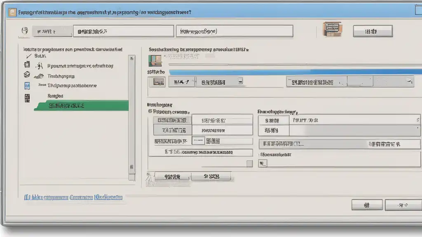Click the green monitor icon above progress bar

155,61
